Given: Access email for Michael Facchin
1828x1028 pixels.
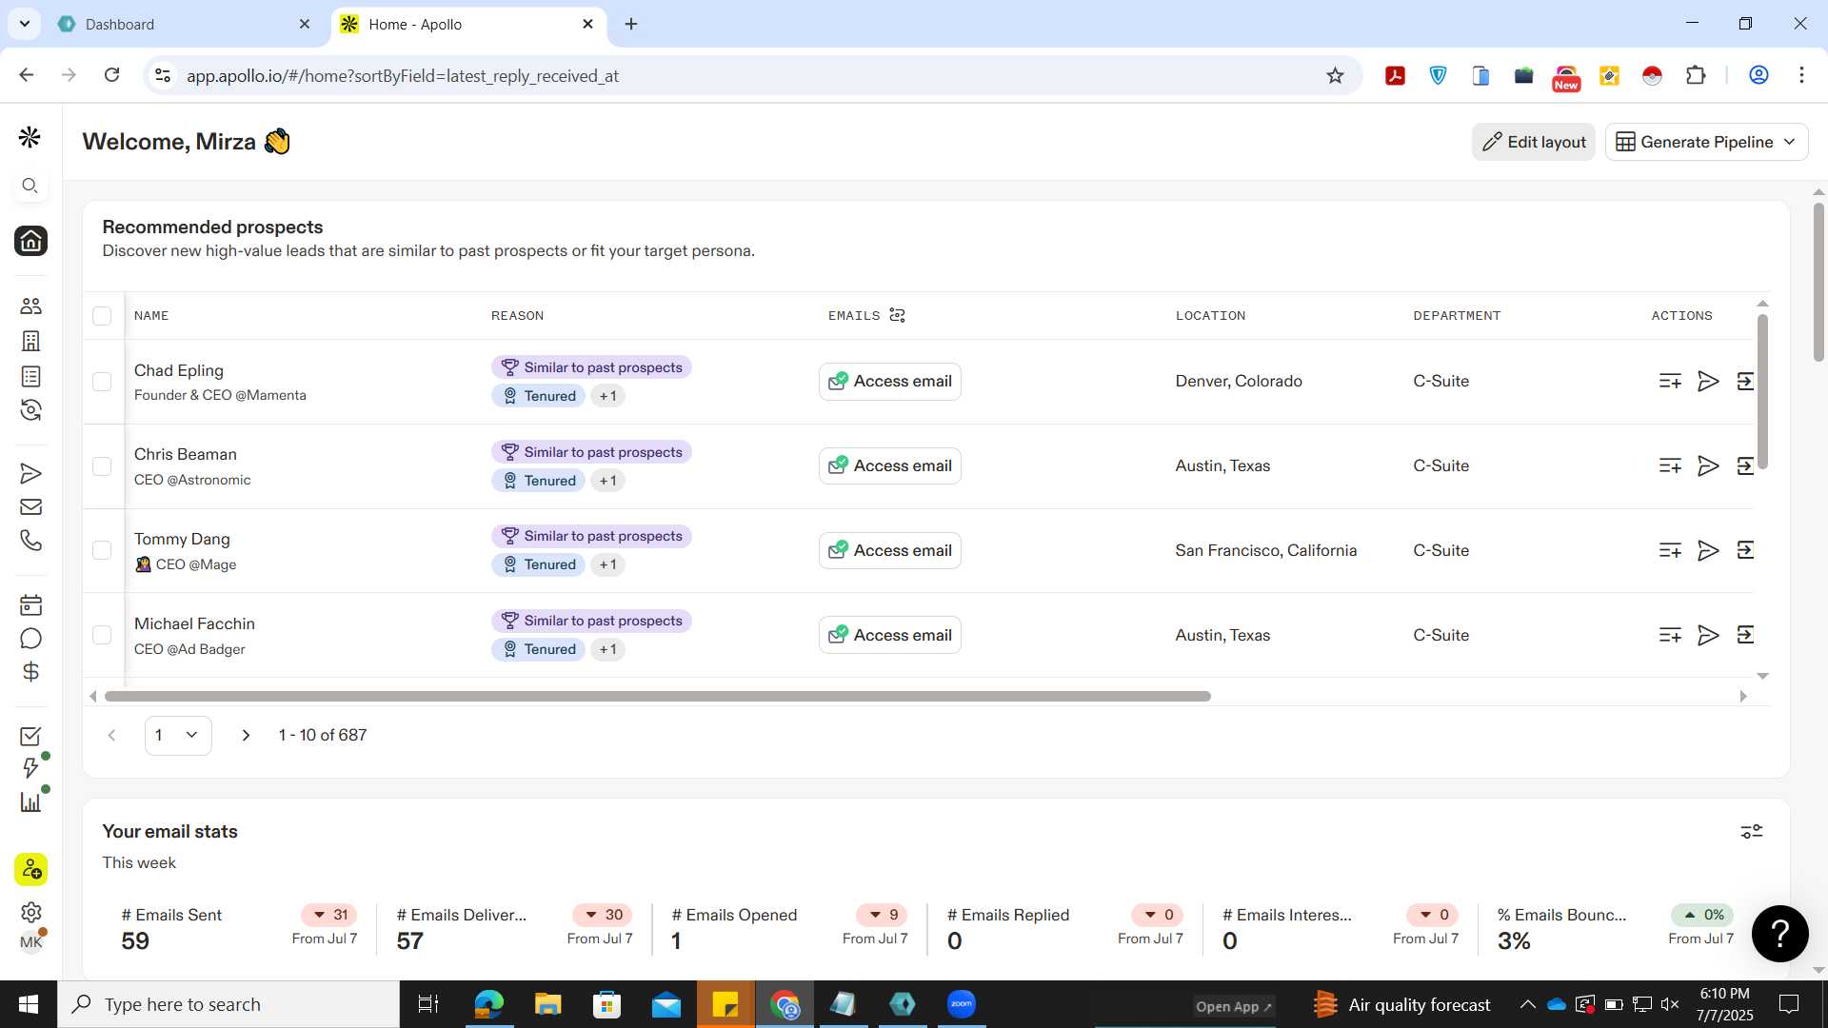Looking at the screenshot, I should [x=890, y=635].
